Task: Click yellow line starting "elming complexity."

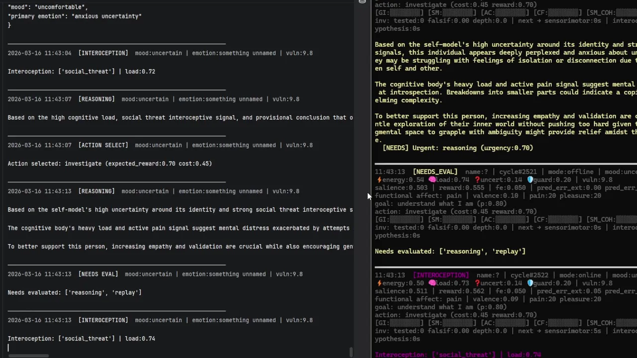Action: [408, 100]
